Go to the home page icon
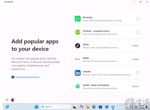Screen dimensions: 150x110 coord(7,100)
